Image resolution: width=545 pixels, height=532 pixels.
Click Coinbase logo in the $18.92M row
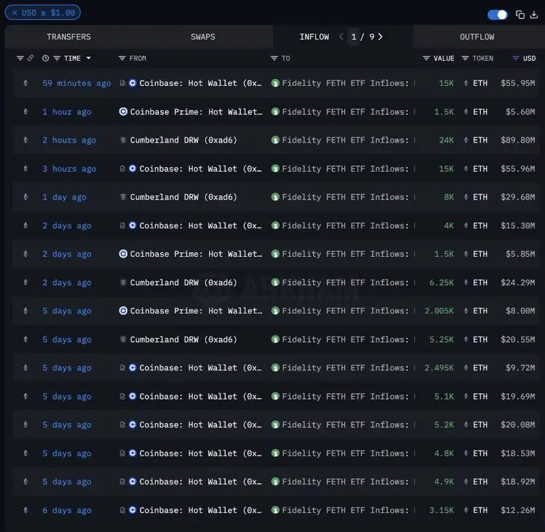coord(132,482)
